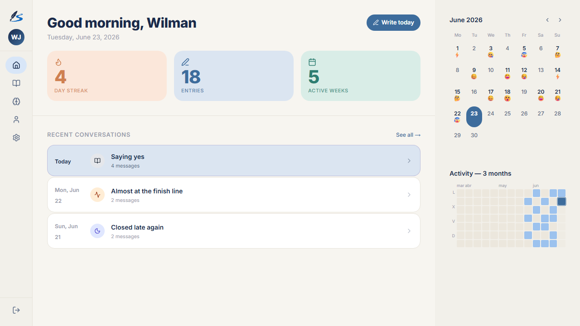Open the Saying yes conversation

pyautogui.click(x=234, y=161)
